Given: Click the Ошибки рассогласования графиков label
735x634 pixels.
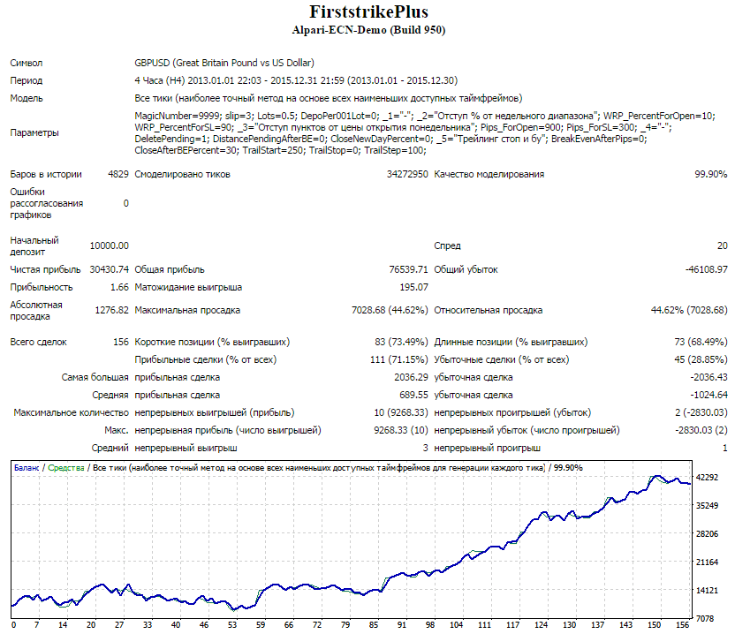Looking at the screenshot, I should (x=47, y=203).
